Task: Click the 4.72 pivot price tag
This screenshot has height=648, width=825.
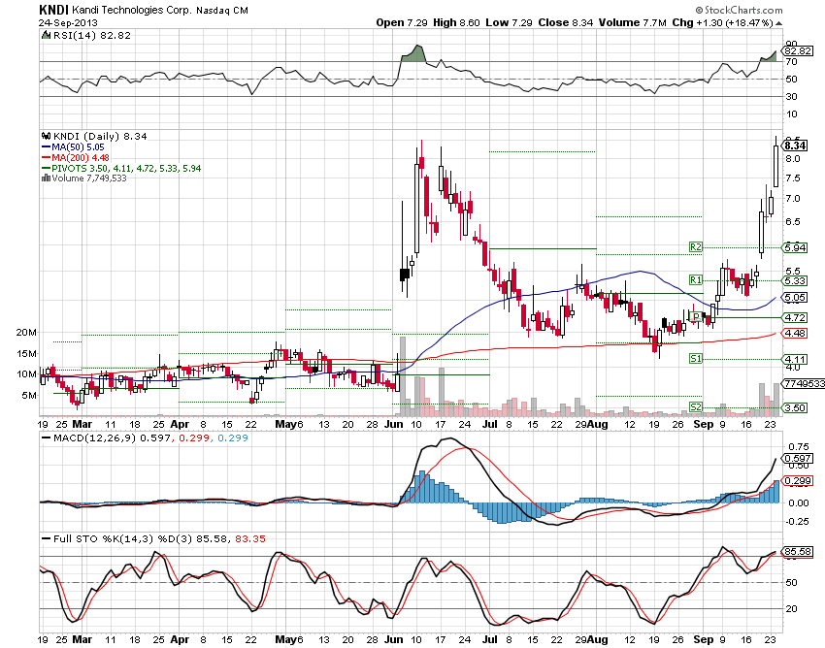Action: point(795,317)
